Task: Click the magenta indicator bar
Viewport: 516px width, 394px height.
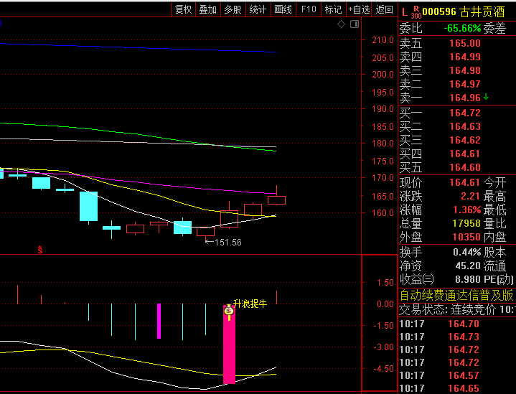Action: (x=159, y=321)
